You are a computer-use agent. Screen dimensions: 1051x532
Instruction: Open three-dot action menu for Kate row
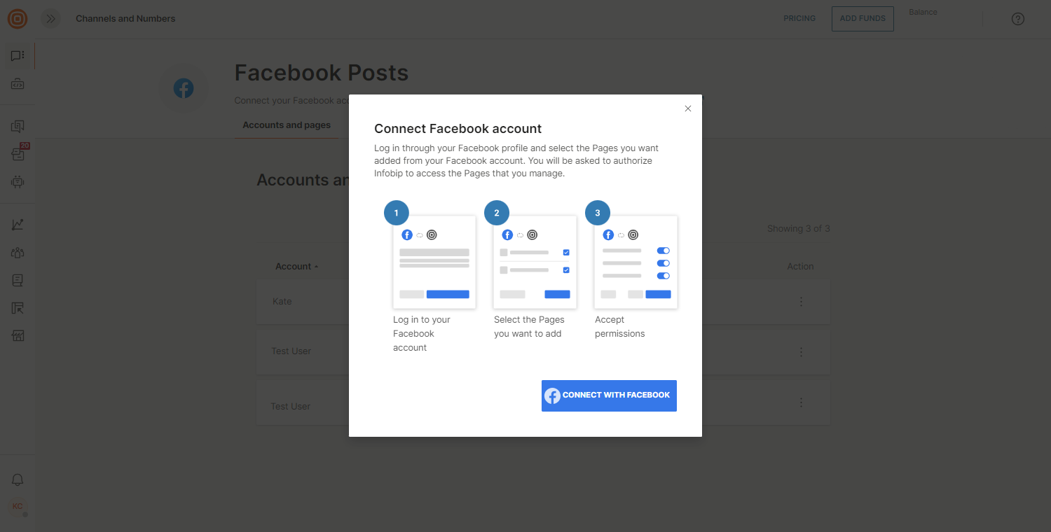tap(801, 302)
